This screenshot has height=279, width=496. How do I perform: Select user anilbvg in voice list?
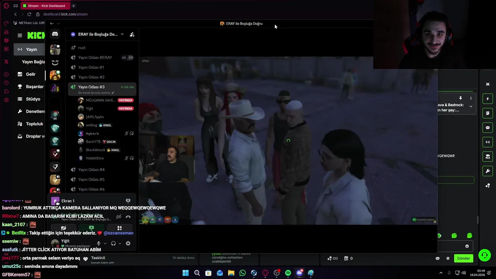tap(91, 125)
